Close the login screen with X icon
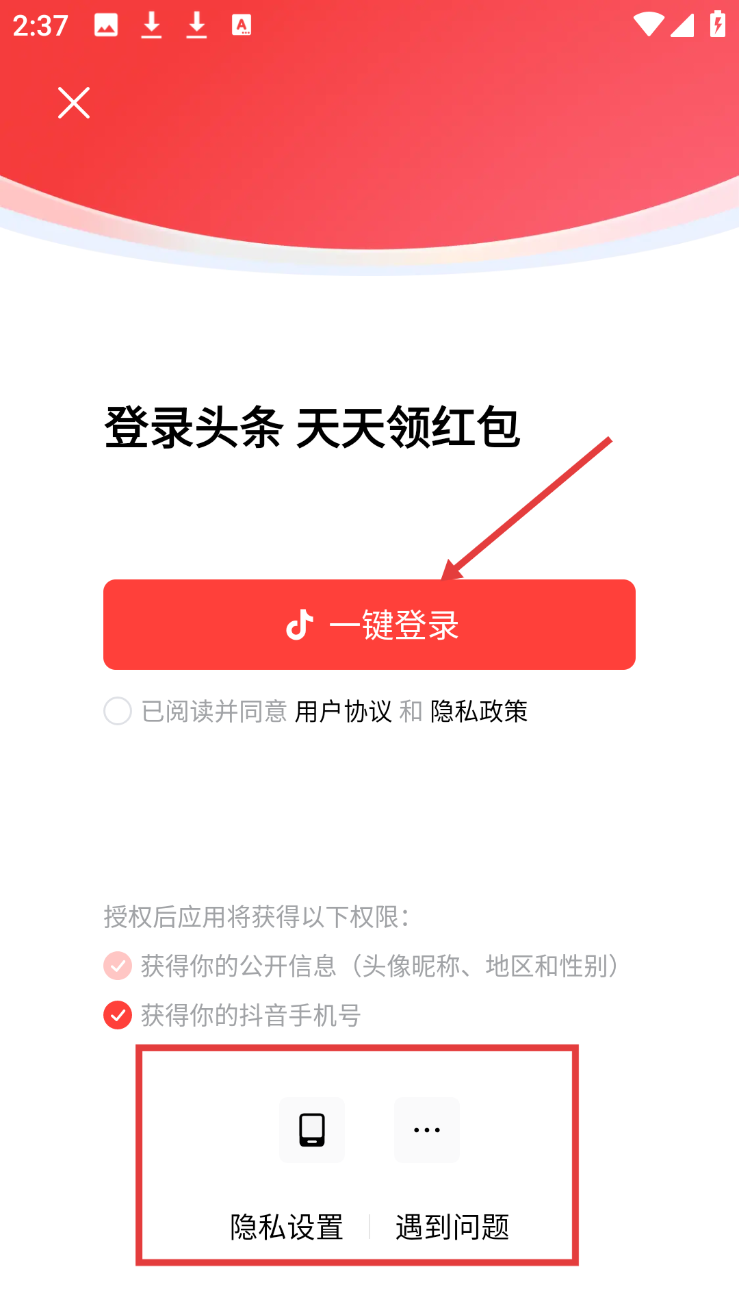 [x=74, y=103]
